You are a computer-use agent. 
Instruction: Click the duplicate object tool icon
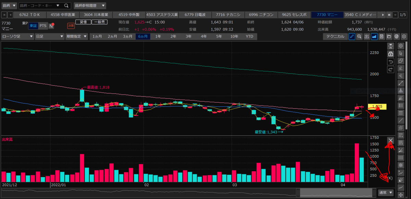(401, 61)
